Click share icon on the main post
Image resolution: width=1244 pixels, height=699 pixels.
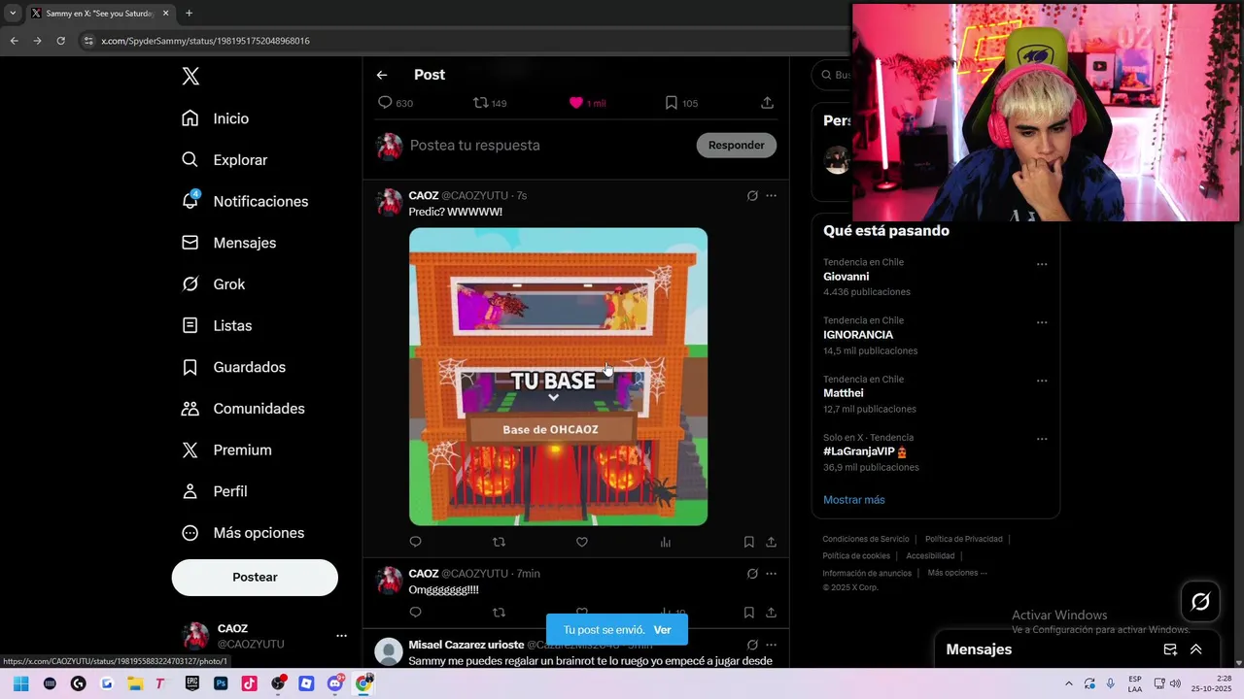(x=767, y=103)
